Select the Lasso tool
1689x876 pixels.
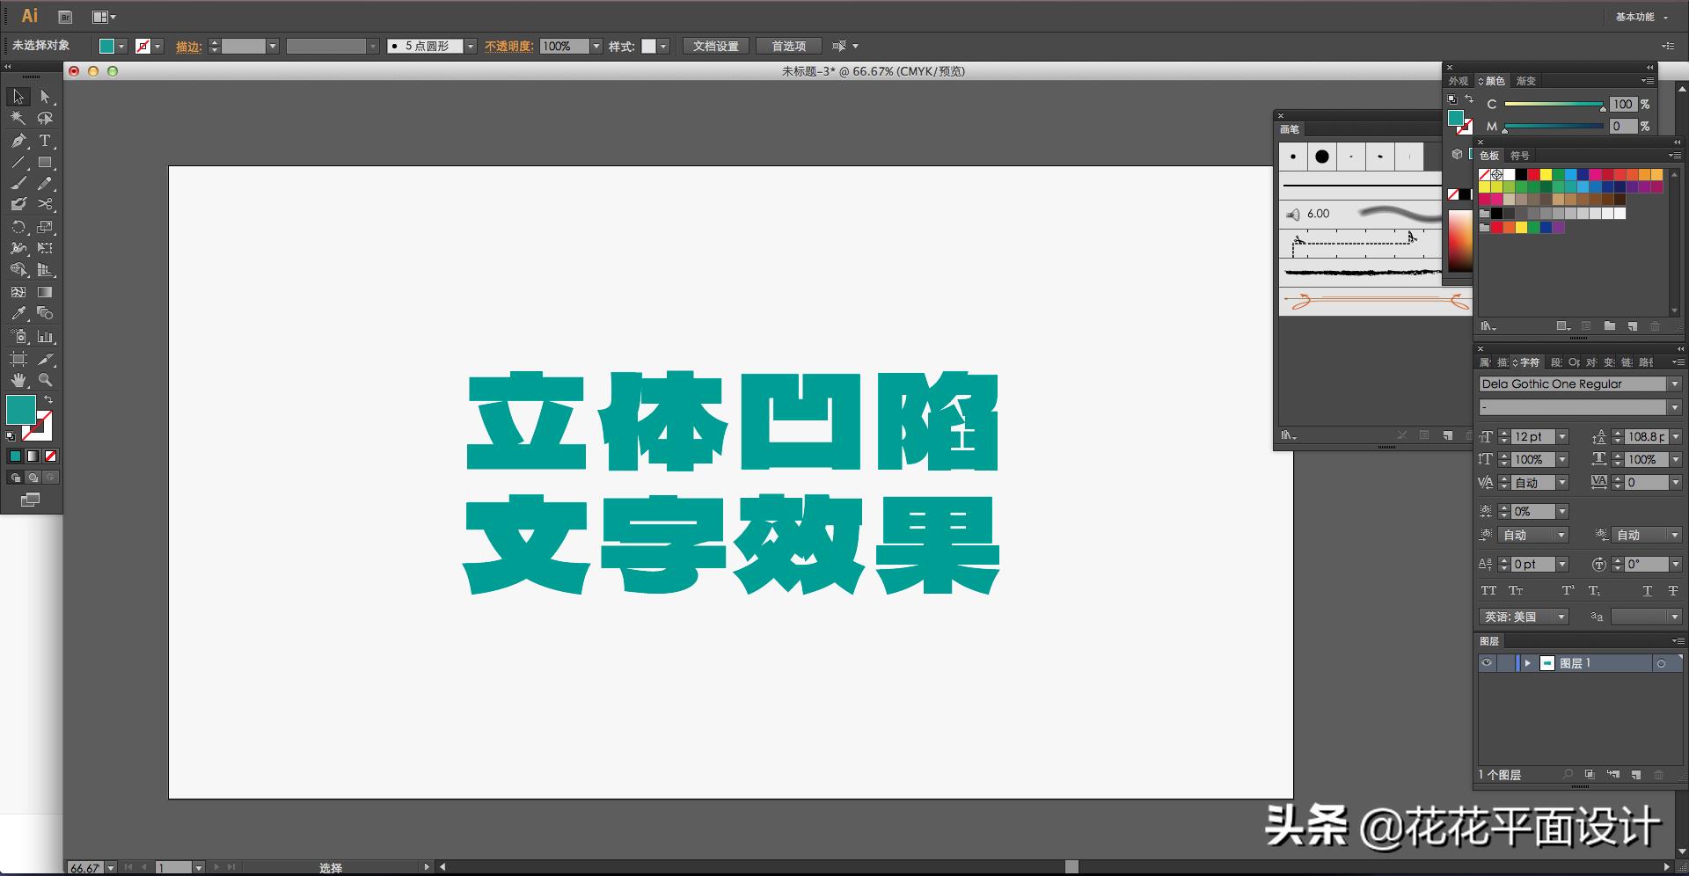tap(45, 118)
